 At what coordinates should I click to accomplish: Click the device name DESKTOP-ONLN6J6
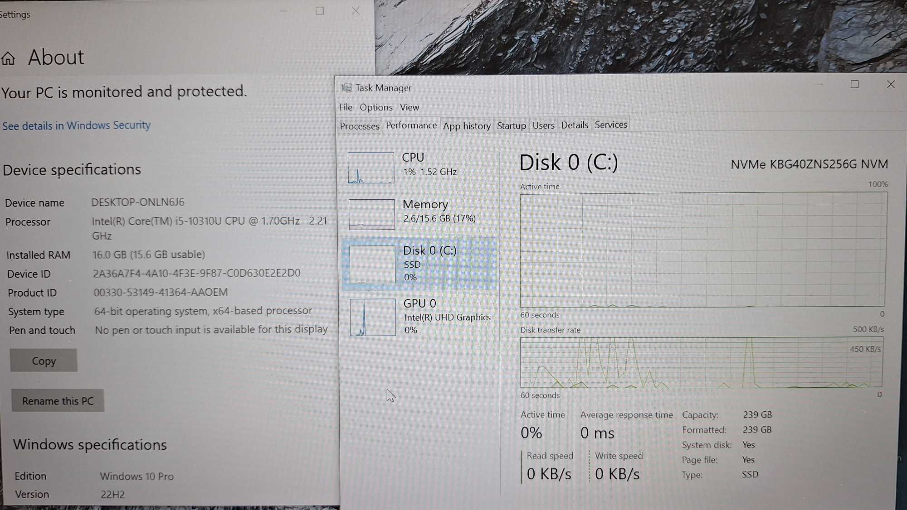click(138, 202)
